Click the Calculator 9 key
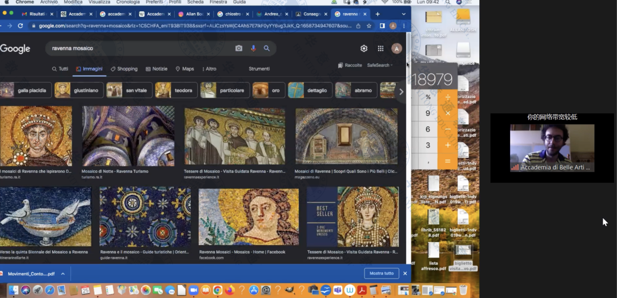 coord(428,113)
